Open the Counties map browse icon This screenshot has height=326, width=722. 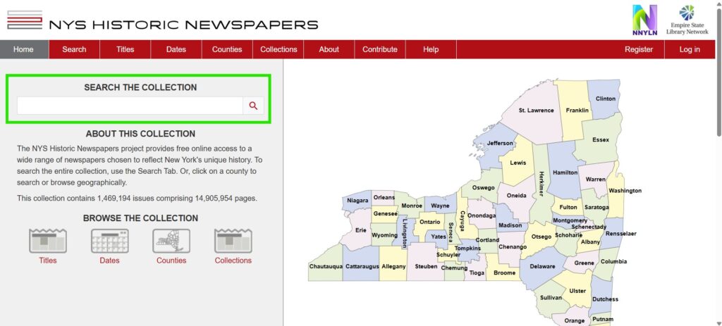[171, 241]
